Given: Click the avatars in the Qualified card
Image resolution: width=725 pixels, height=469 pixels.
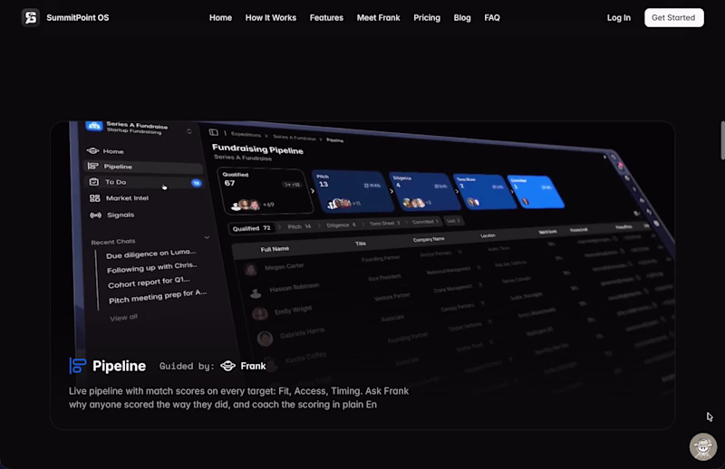Looking at the screenshot, I should (246, 205).
